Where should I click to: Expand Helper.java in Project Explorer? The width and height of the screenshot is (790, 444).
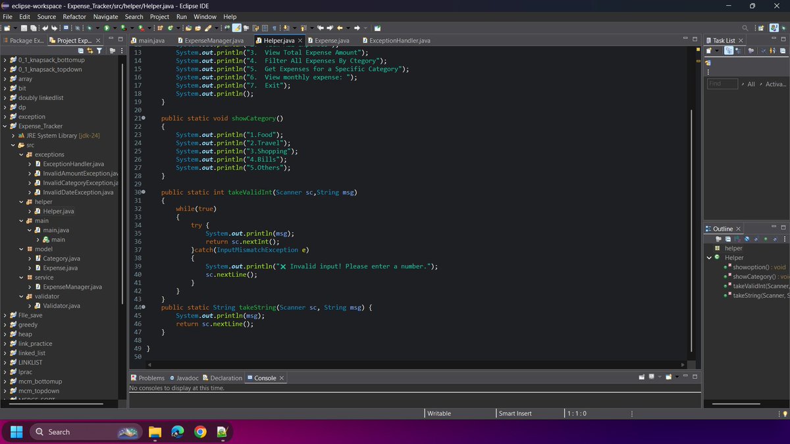click(x=29, y=211)
